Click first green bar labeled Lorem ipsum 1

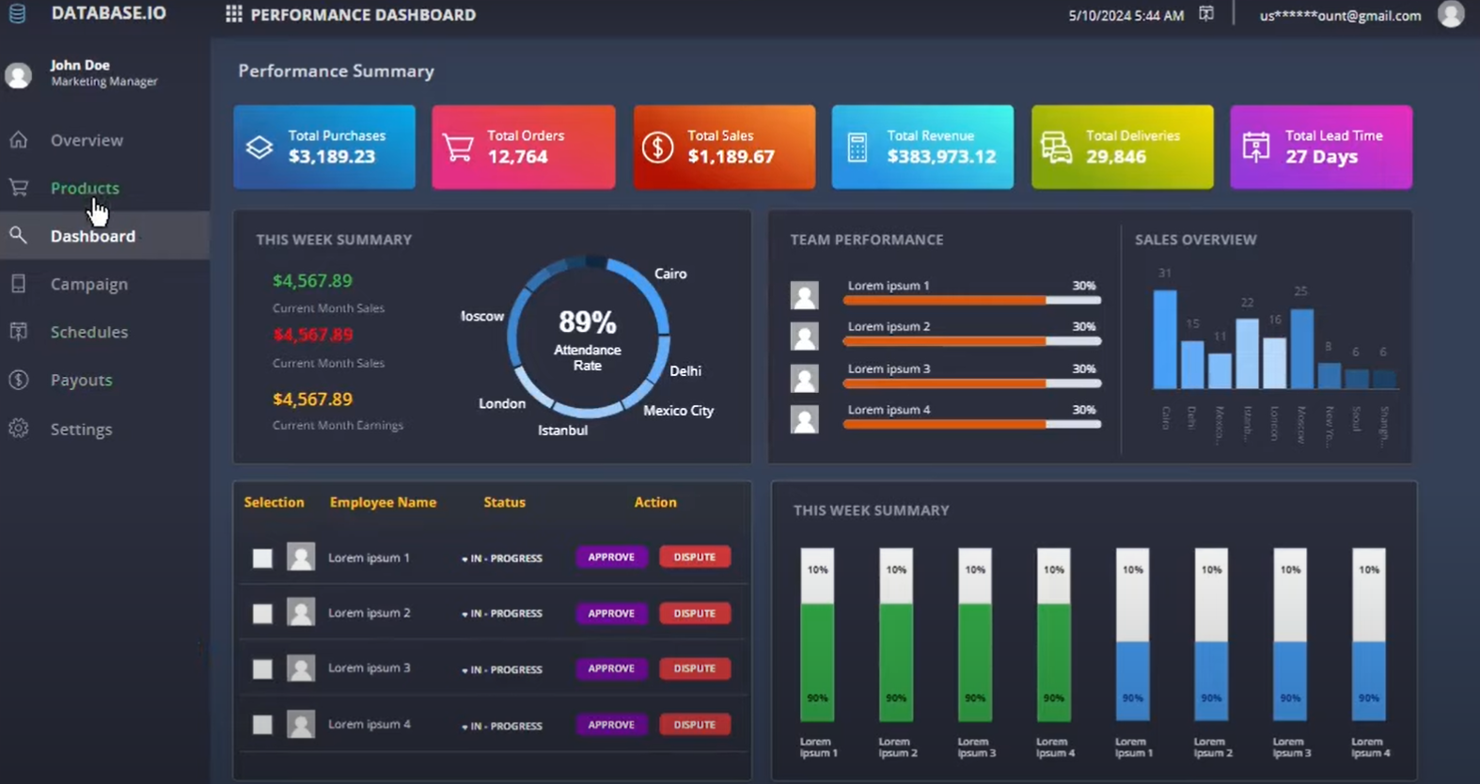[818, 663]
